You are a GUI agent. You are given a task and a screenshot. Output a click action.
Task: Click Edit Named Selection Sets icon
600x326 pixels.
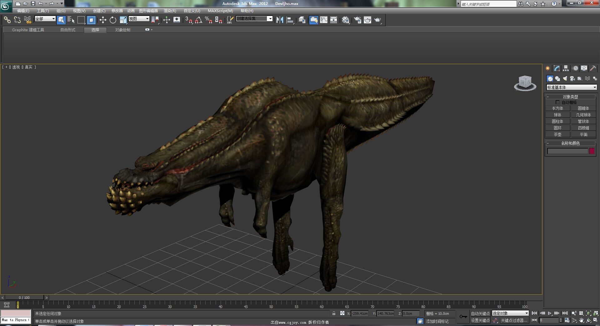coord(230,20)
